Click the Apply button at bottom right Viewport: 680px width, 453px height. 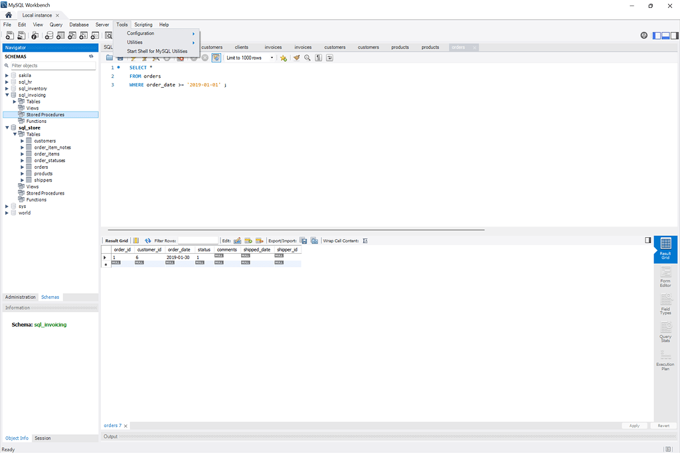pos(634,425)
